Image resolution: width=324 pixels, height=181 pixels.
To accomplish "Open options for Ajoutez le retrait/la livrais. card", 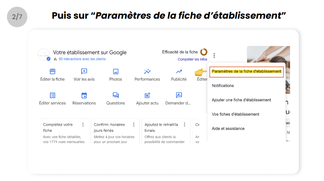I will [x=185, y=125].
